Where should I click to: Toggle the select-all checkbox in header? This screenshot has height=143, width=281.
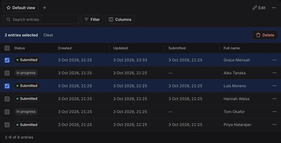[7, 48]
